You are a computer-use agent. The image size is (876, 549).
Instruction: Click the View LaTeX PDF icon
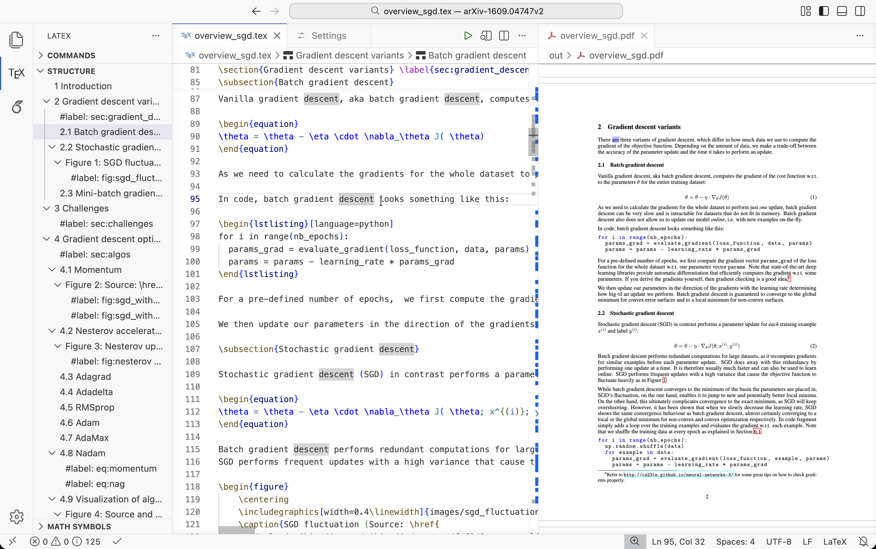[x=486, y=36]
